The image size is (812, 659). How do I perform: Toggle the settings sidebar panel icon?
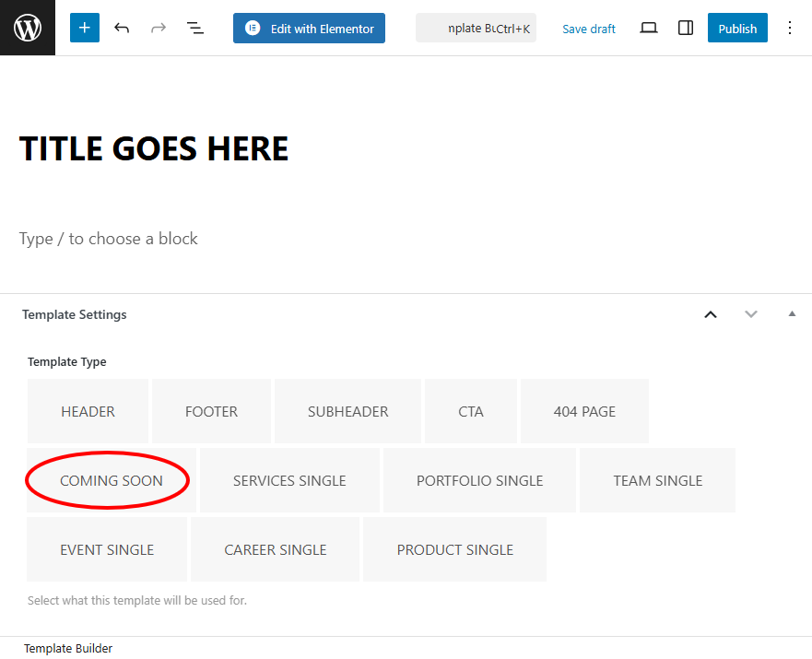click(686, 28)
